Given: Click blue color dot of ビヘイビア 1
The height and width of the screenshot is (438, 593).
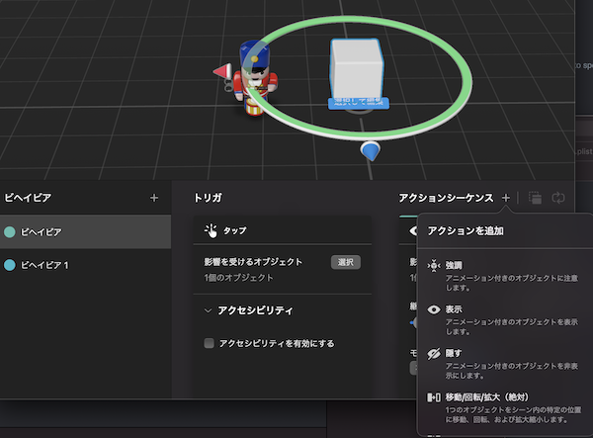Looking at the screenshot, I should point(10,265).
